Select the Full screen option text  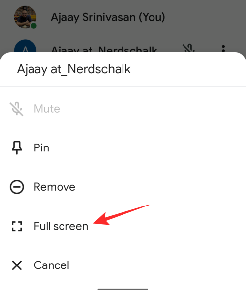tap(61, 226)
